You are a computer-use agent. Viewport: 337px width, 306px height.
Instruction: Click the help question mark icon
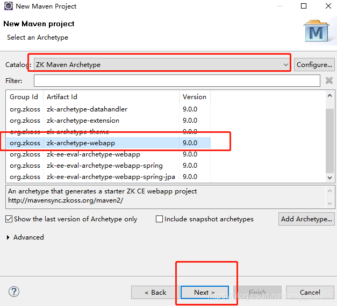click(x=14, y=292)
